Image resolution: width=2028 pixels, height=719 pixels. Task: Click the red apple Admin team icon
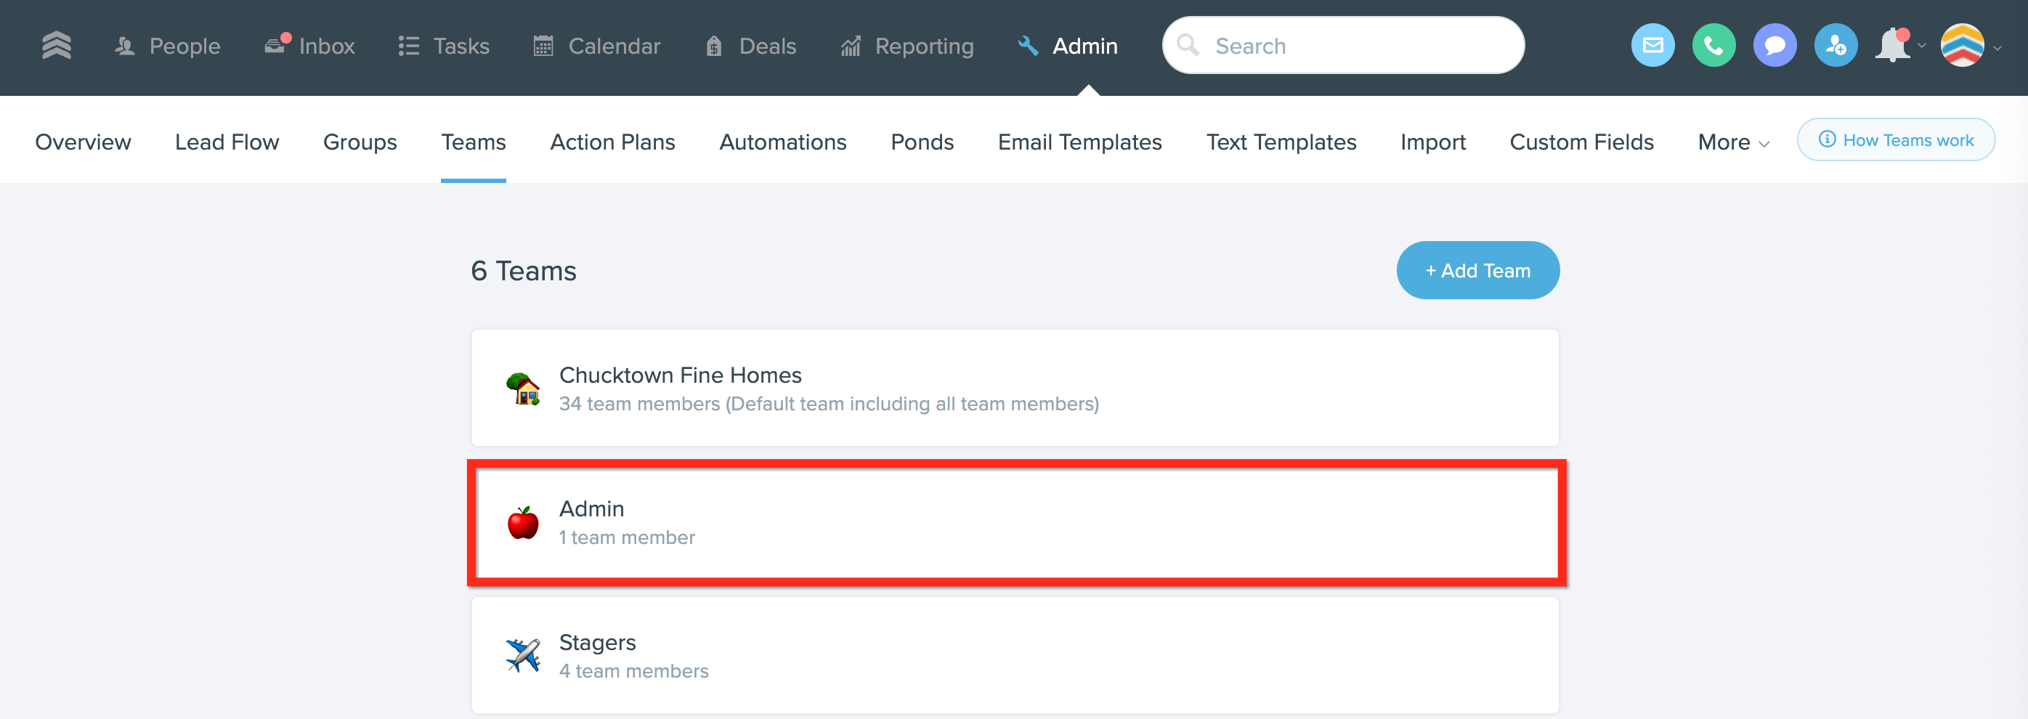tap(523, 523)
